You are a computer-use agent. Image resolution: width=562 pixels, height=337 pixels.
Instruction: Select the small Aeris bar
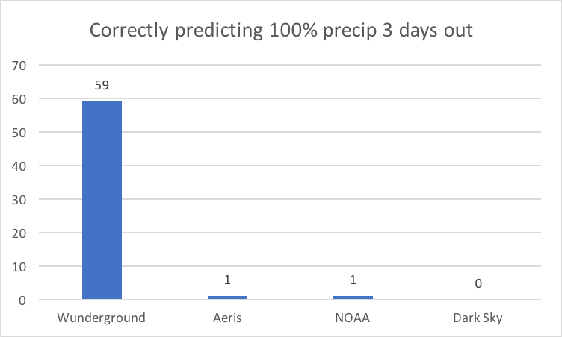[228, 297]
